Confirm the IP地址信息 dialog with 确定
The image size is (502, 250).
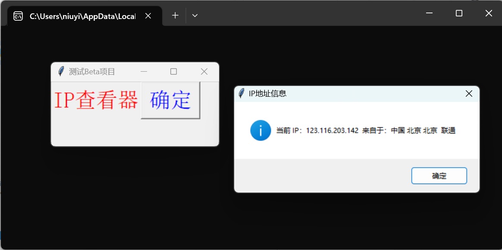tap(439, 176)
